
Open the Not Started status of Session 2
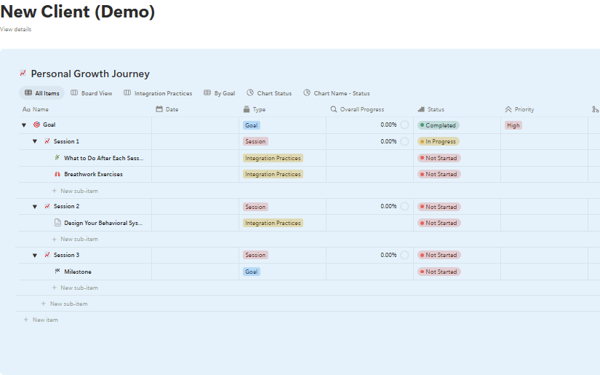[439, 207]
